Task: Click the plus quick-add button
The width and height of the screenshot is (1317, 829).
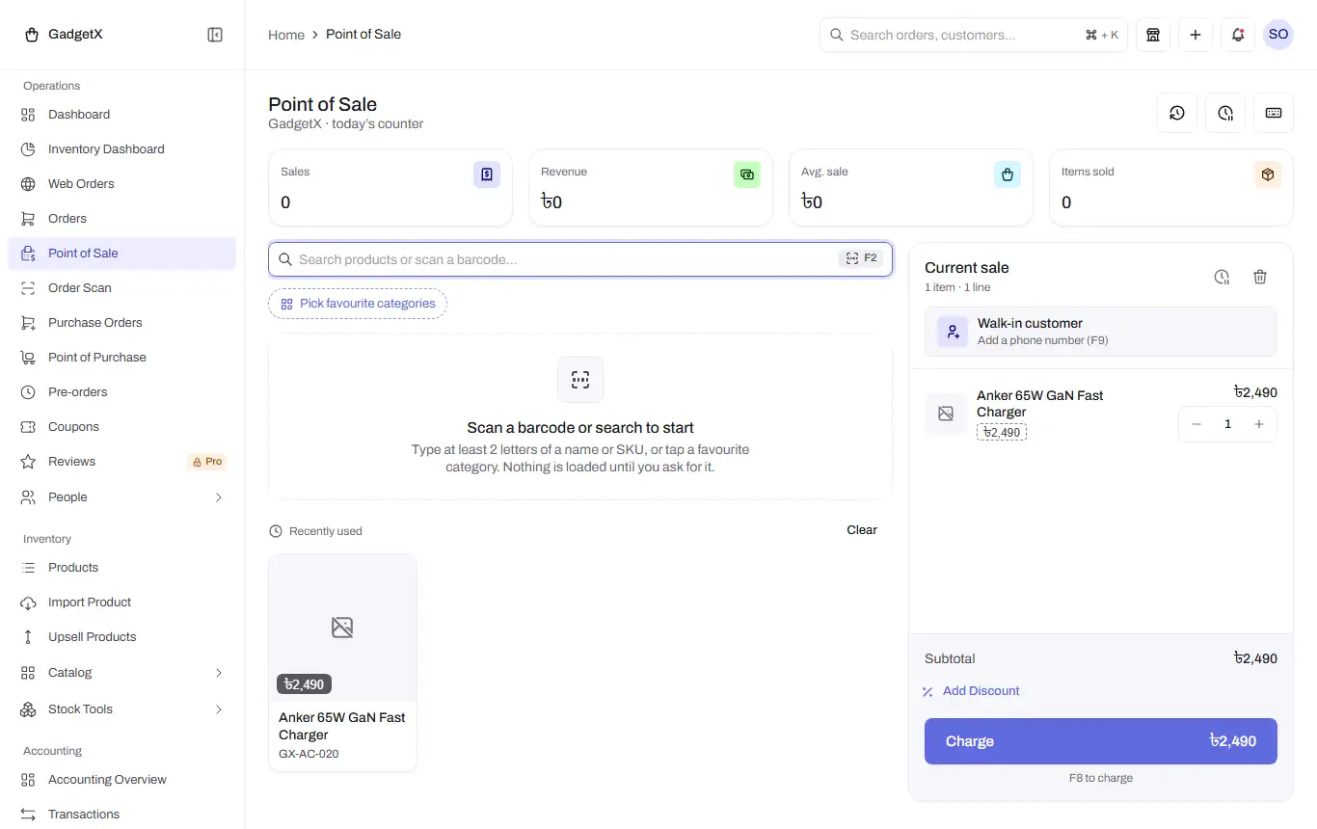Action: pyautogui.click(x=1196, y=35)
